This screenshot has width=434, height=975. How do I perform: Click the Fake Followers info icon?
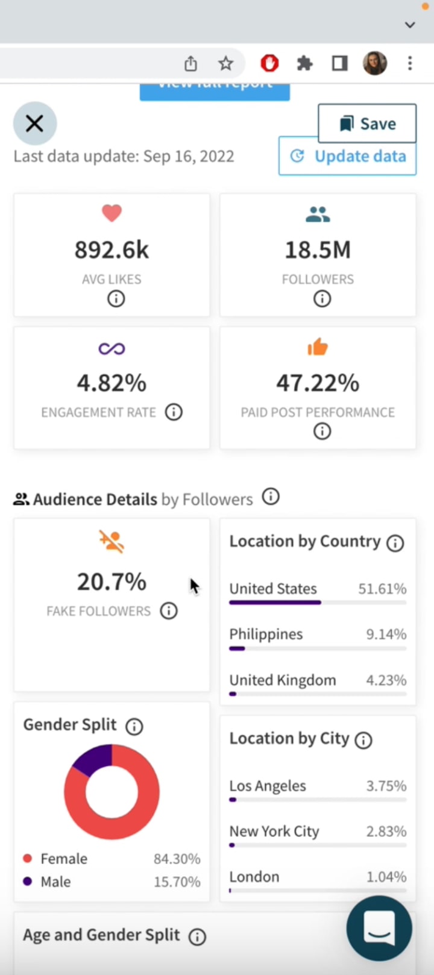pos(169,611)
